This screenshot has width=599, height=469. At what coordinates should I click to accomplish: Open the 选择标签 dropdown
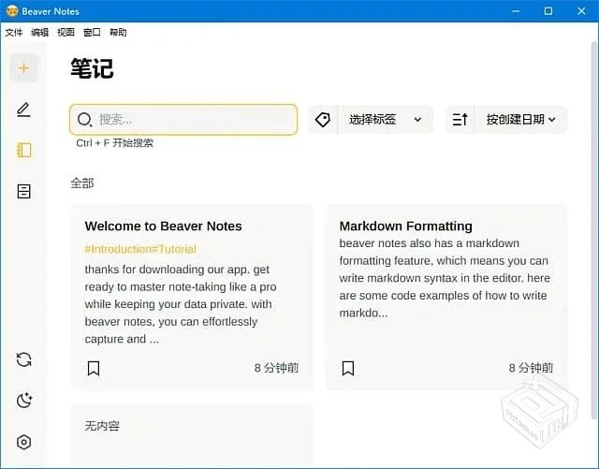click(385, 120)
